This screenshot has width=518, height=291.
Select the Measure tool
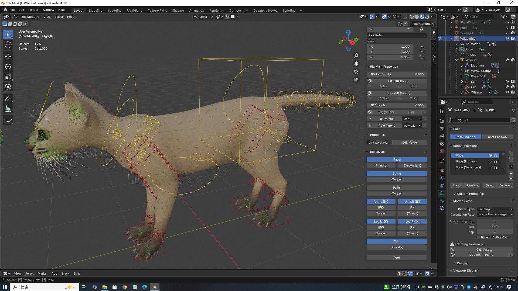(8, 109)
